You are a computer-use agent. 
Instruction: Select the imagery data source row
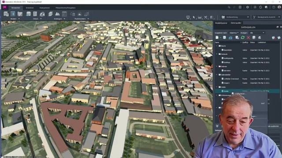pyautogui.click(x=247, y=83)
